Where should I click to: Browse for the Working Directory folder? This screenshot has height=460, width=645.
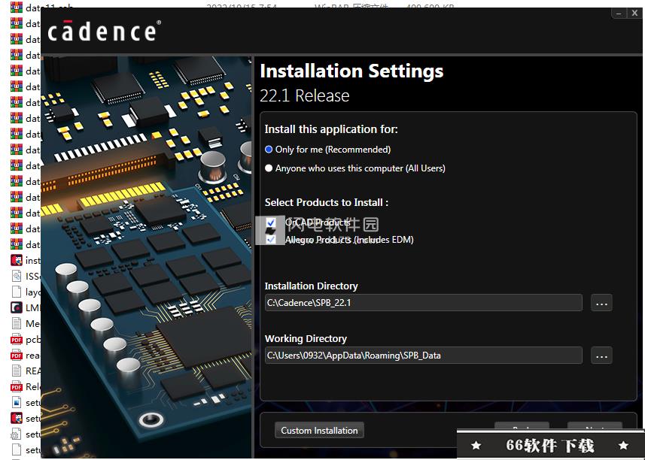[601, 356]
